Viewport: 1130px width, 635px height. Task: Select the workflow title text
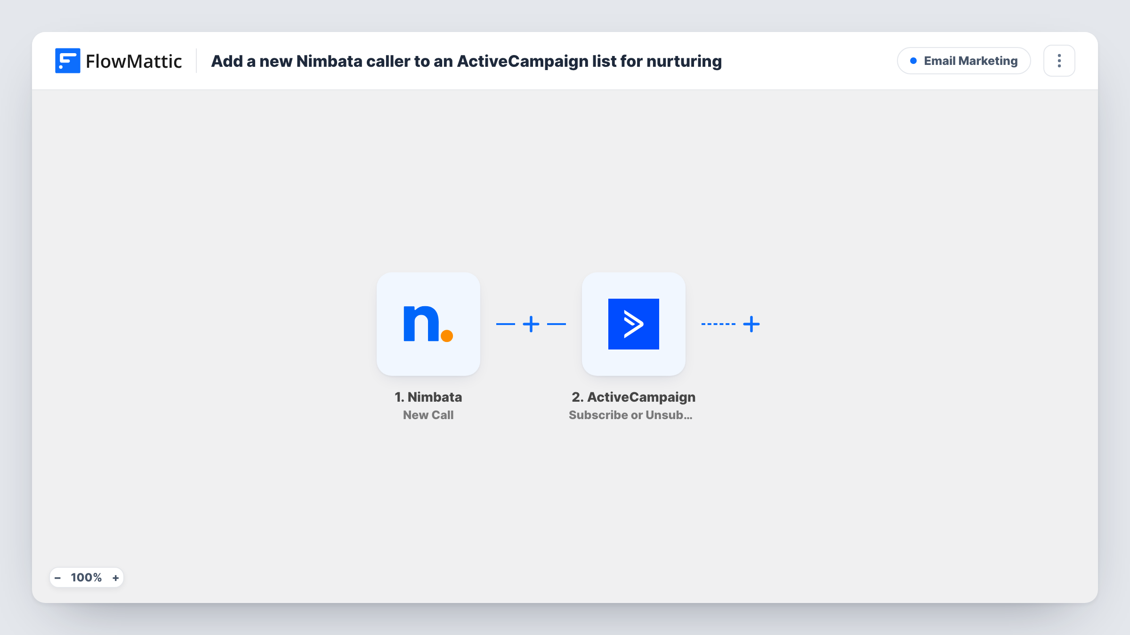(466, 61)
